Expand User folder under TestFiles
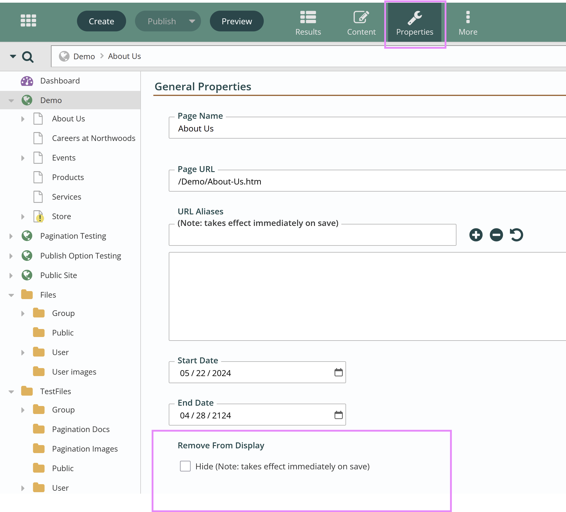The width and height of the screenshot is (566, 512). (23, 488)
